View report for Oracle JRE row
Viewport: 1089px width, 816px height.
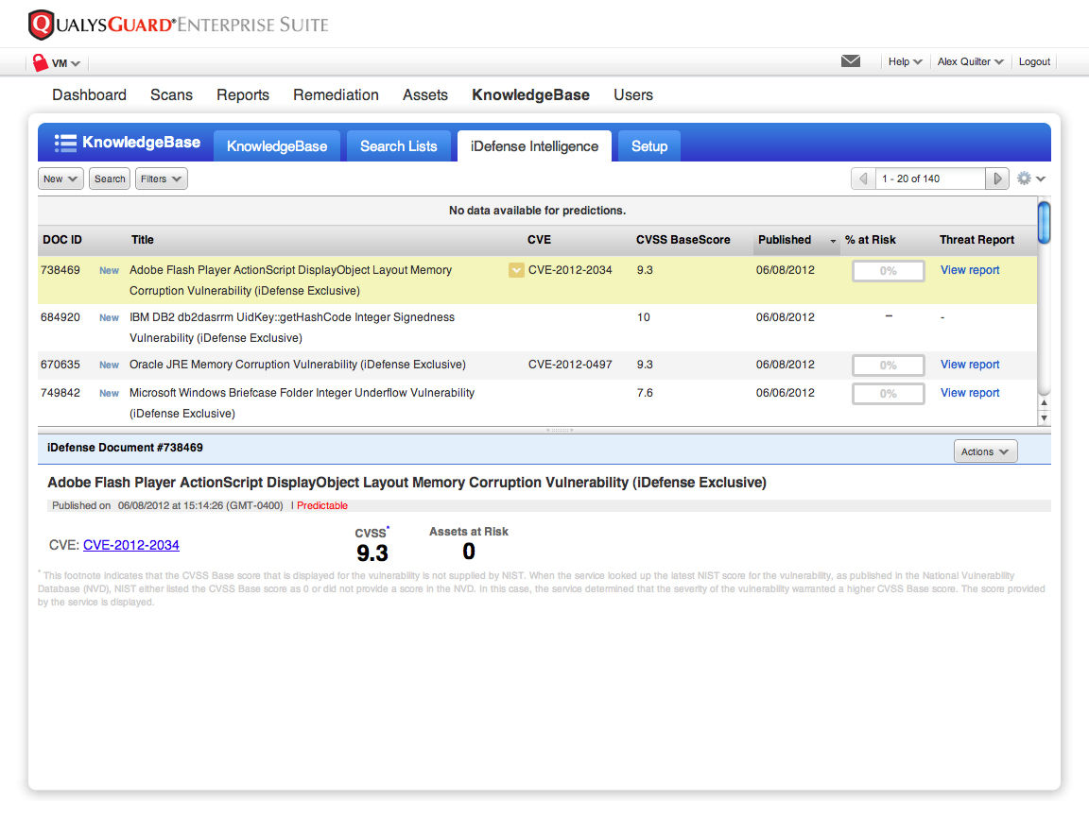(x=970, y=365)
